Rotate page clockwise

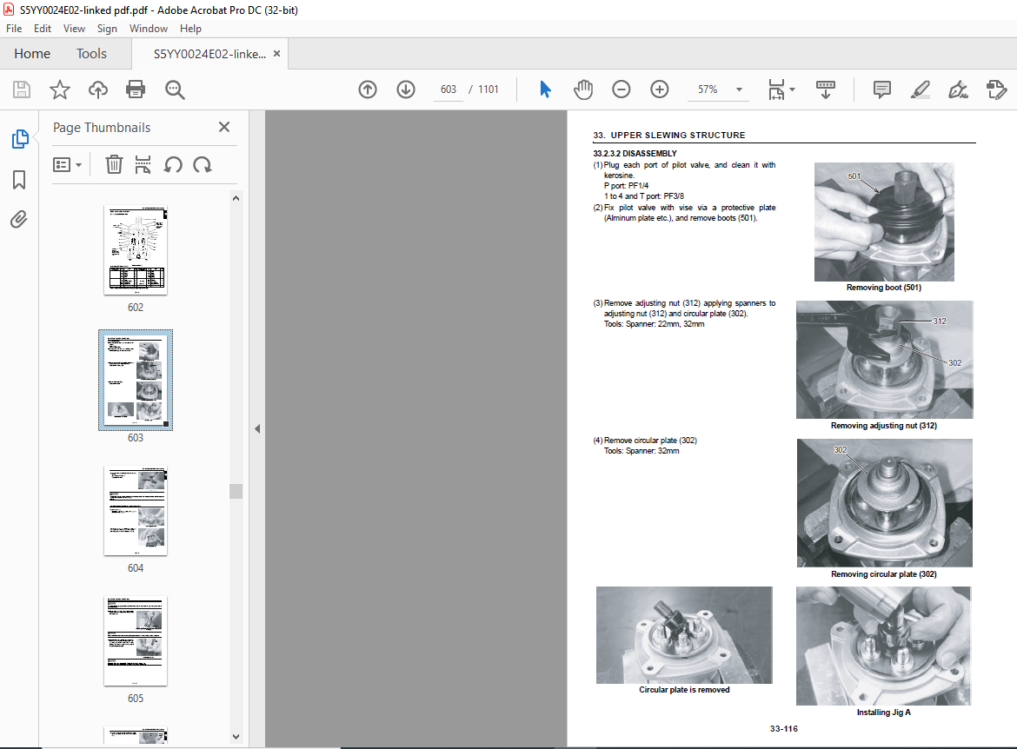[x=203, y=165]
